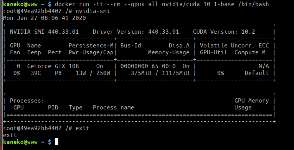This screenshot has width=294, height=150.
Task: Click the Processes: header label
Action: 27,101
